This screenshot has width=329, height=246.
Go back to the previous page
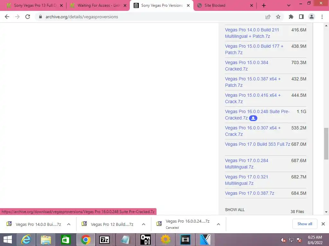pyautogui.click(x=7, y=17)
